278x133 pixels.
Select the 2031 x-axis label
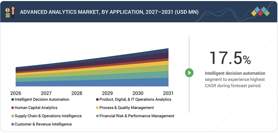coord(168,93)
